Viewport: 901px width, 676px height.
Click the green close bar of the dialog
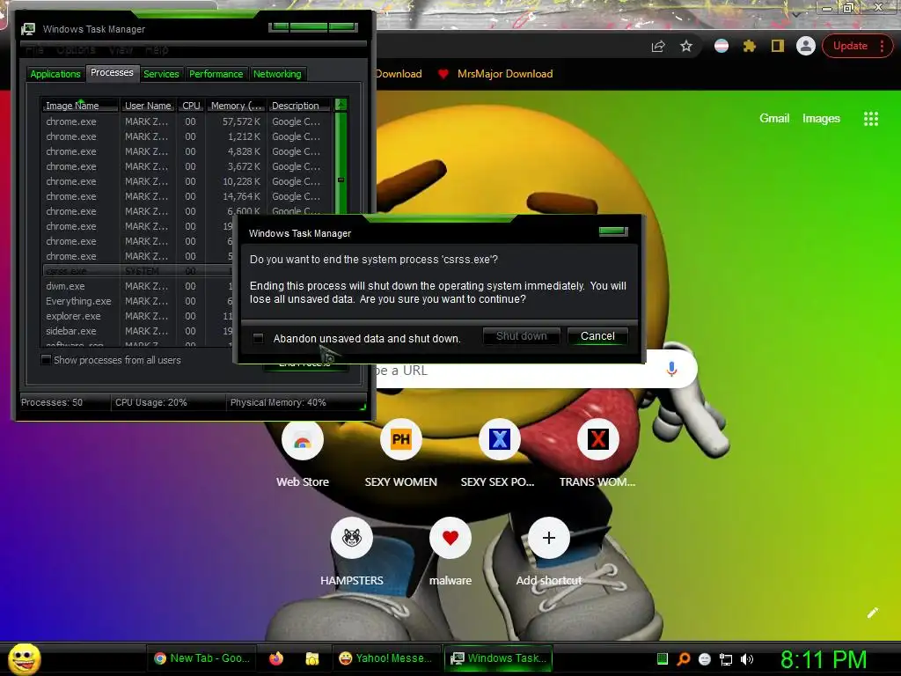[x=613, y=231]
